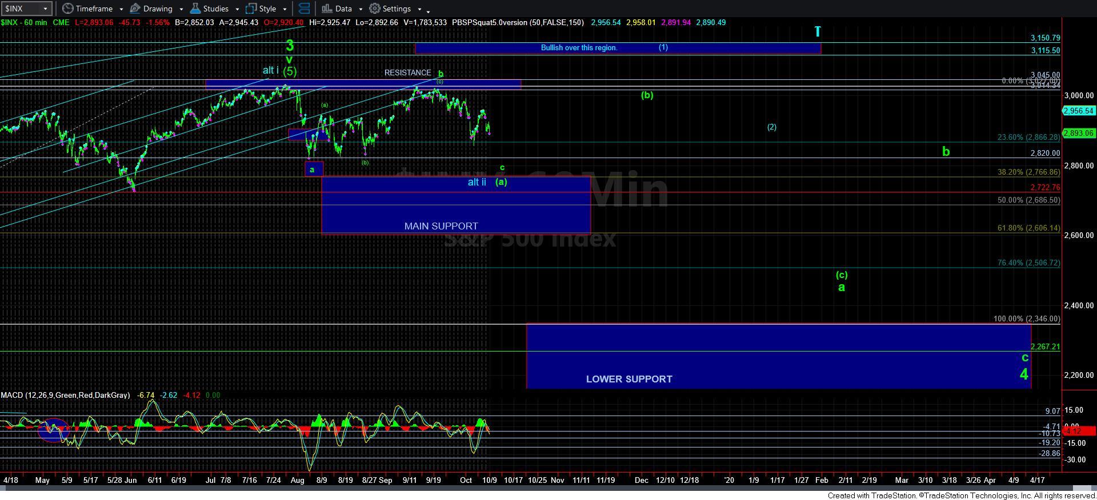Select the blue box labeled 'a'

(x=314, y=169)
